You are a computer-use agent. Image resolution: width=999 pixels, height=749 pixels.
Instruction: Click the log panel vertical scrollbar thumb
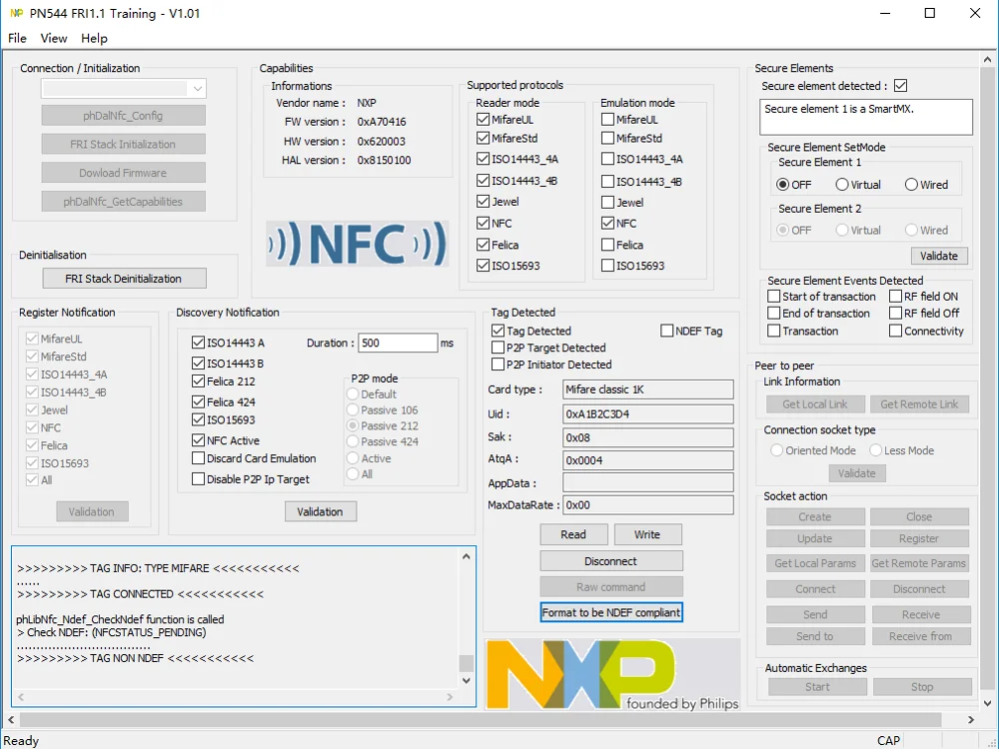pyautogui.click(x=466, y=663)
